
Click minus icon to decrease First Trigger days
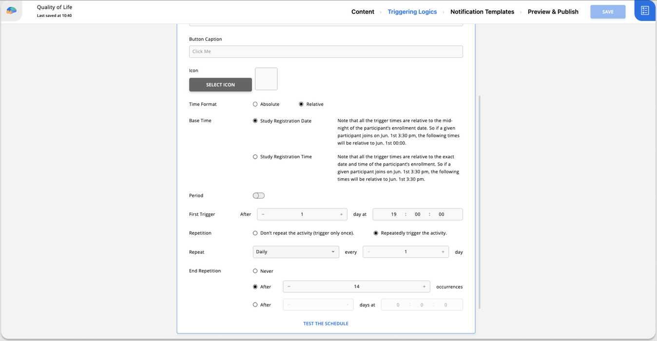click(x=263, y=214)
